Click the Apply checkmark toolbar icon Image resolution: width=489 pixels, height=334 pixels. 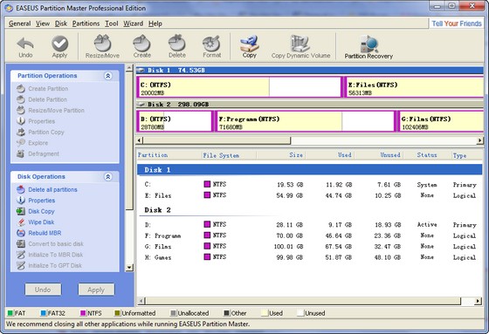click(59, 47)
